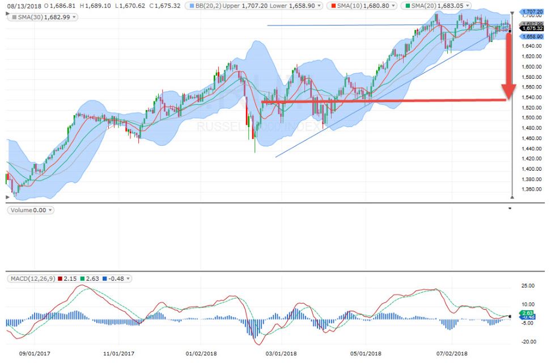Click the SMA(10) legend value 1,680.80
Screen dimensions: 555x363
pyautogui.click(x=376, y=6)
